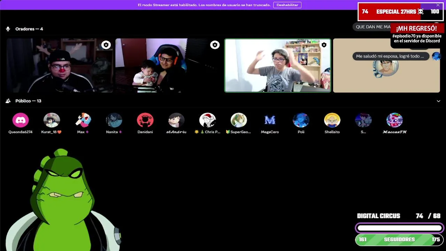Open Queonda6274's pink Discord avatar
Viewport: 446px width, 251px height.
tap(21, 120)
